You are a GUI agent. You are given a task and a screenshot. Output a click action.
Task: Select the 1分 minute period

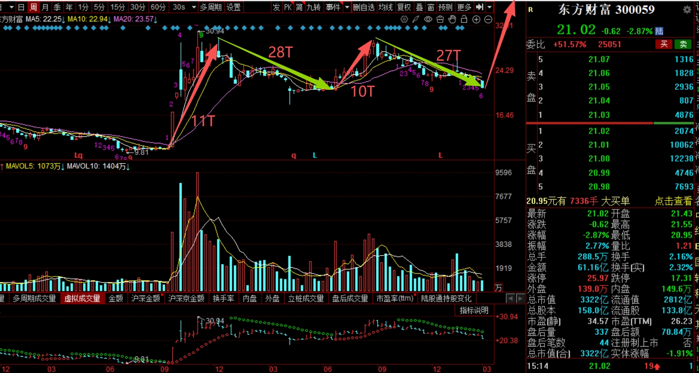(x=83, y=7)
